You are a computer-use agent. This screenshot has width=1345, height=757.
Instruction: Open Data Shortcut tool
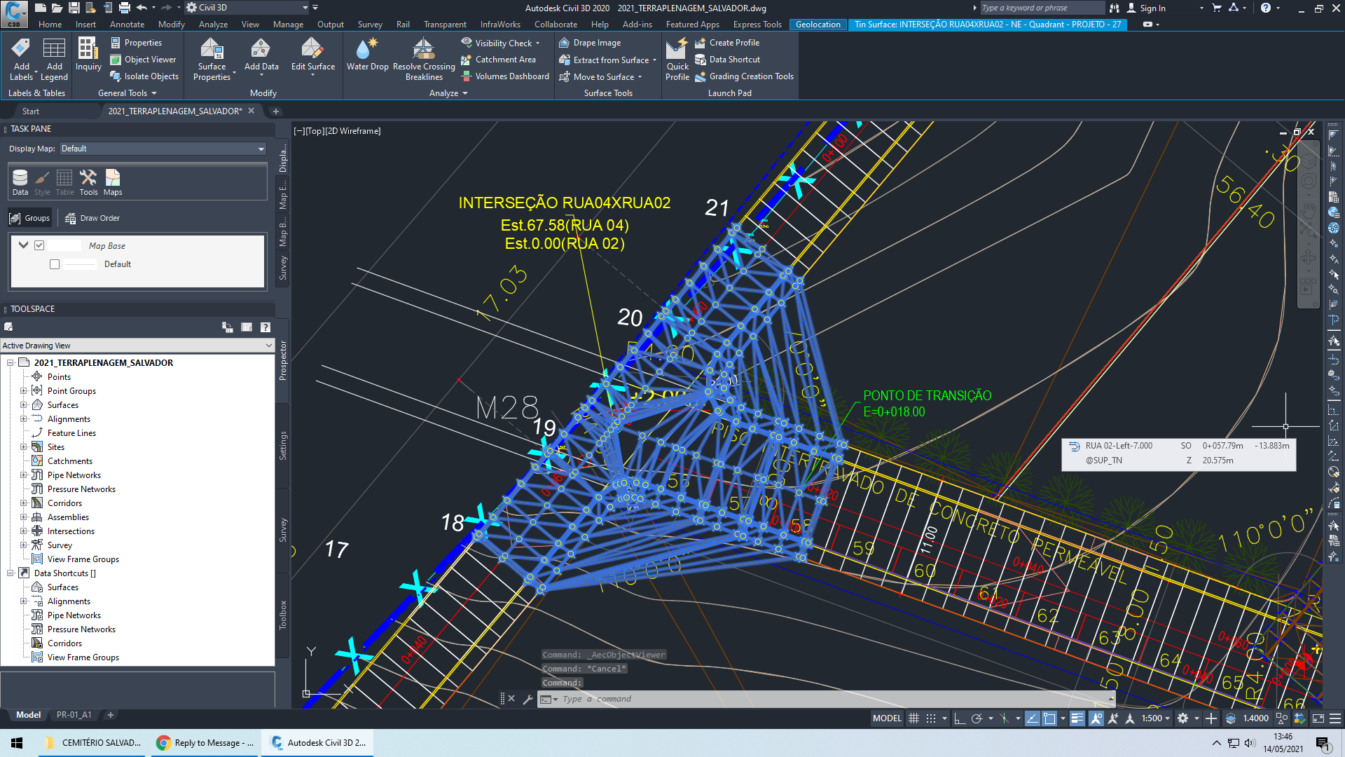tap(727, 60)
